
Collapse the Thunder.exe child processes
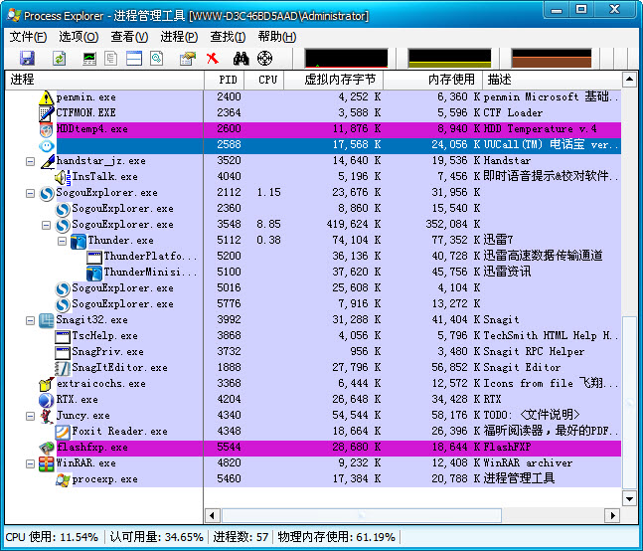[x=62, y=241]
